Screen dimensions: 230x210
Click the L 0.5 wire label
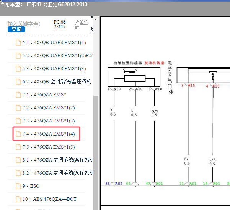(134, 113)
